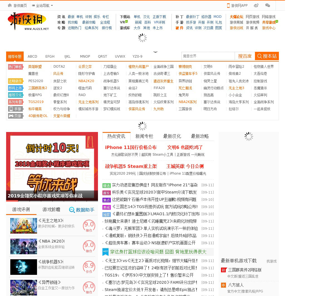Switch to the 最新汉化 tab
Screen dimensions: 334x296
point(172,136)
